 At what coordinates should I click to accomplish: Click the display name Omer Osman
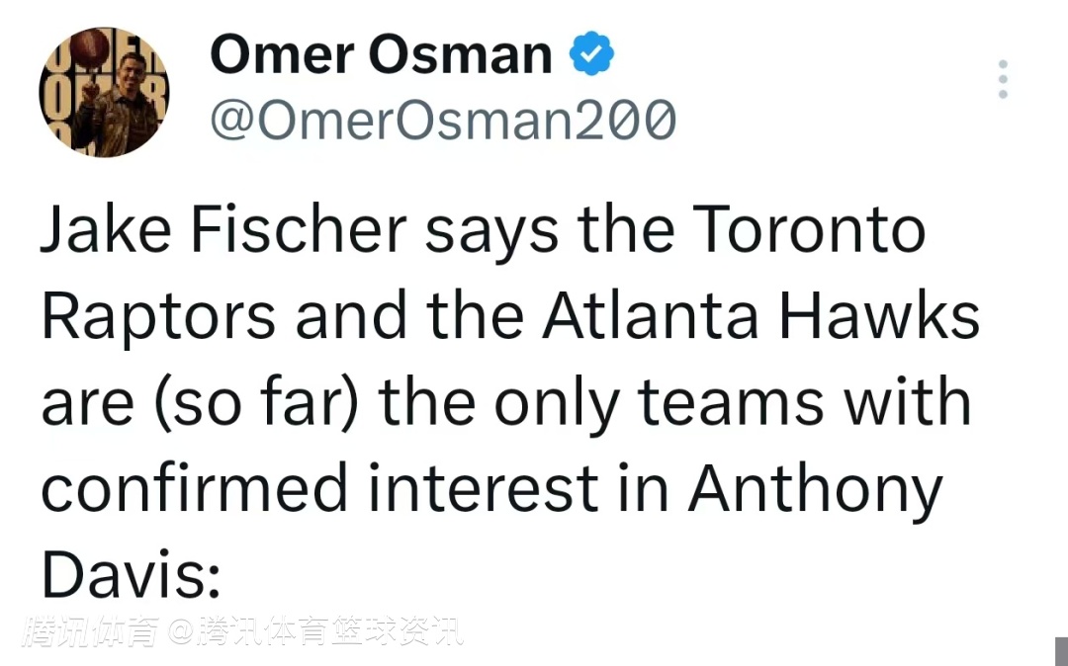(381, 53)
